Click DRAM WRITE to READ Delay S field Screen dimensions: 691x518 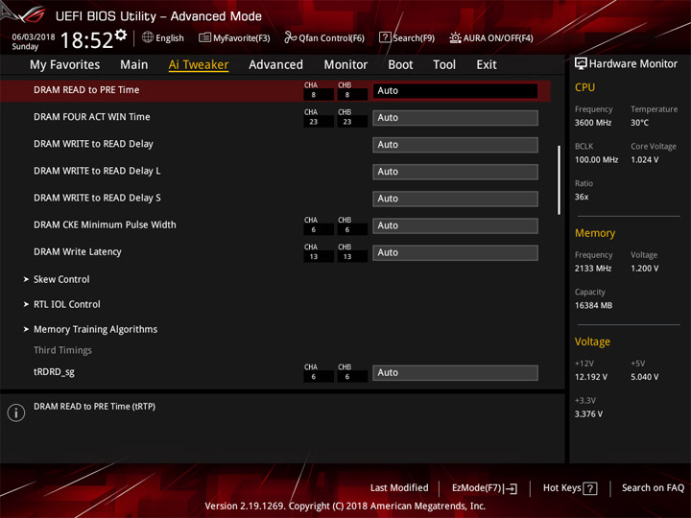(x=455, y=199)
